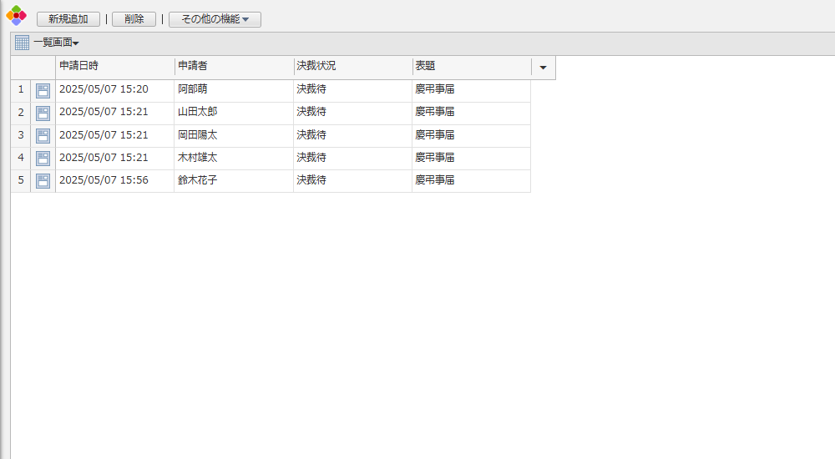The width and height of the screenshot is (835, 459).
Task: Open the detail form icon for row 1
Action: coord(43,90)
